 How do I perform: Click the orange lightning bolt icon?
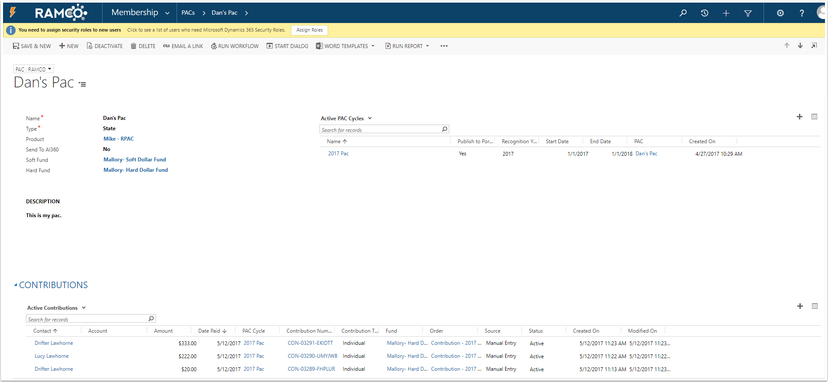point(13,12)
